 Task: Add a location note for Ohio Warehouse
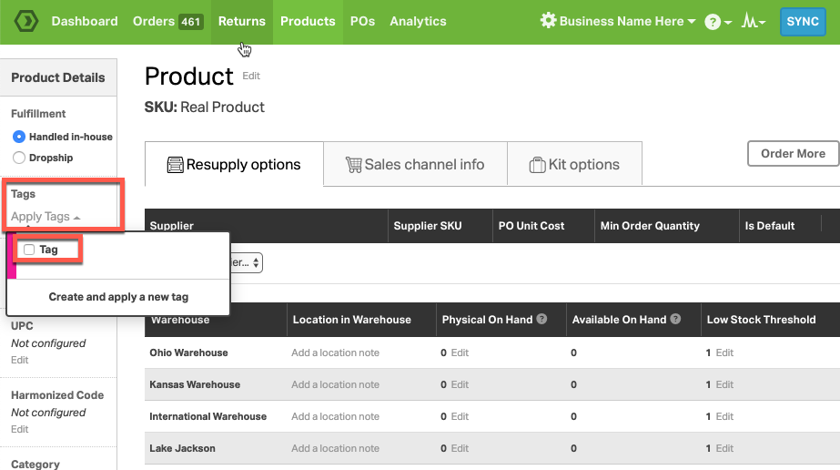335,352
